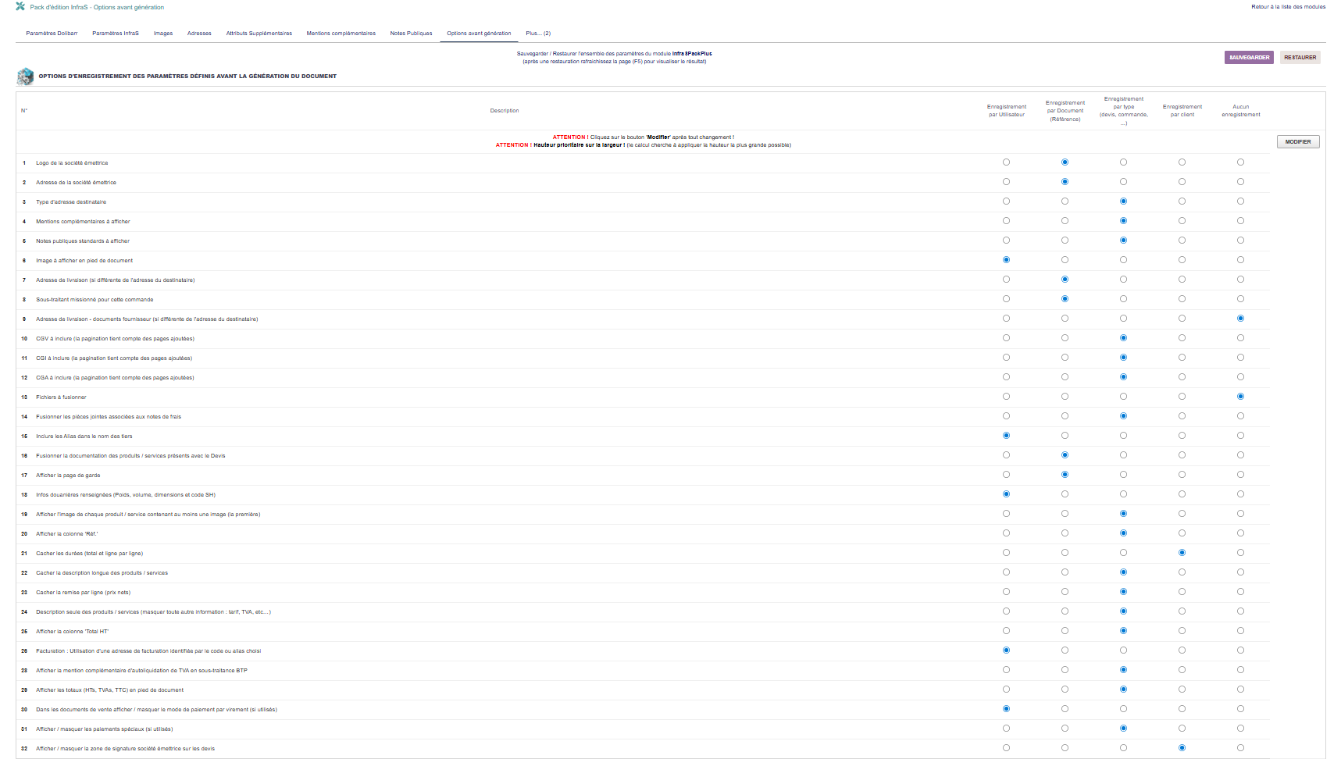Viewport: 1341px width, 759px height.
Task: Click the Modifier button
Action: (1297, 142)
